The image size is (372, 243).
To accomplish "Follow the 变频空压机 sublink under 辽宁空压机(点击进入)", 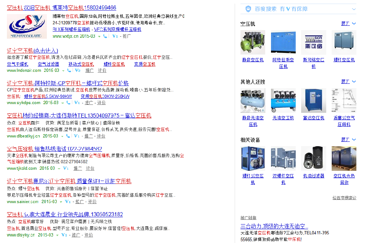I will tap(145, 64).
